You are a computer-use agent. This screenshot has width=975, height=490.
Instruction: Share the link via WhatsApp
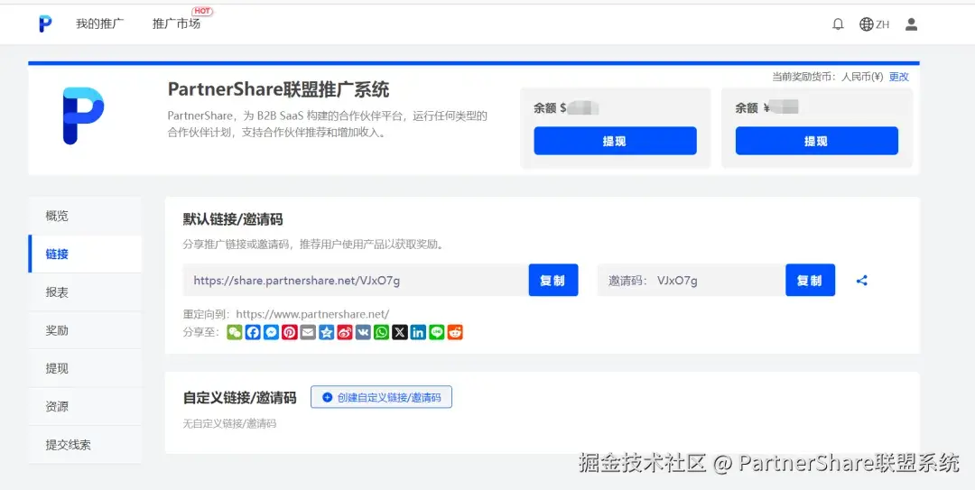(x=382, y=333)
